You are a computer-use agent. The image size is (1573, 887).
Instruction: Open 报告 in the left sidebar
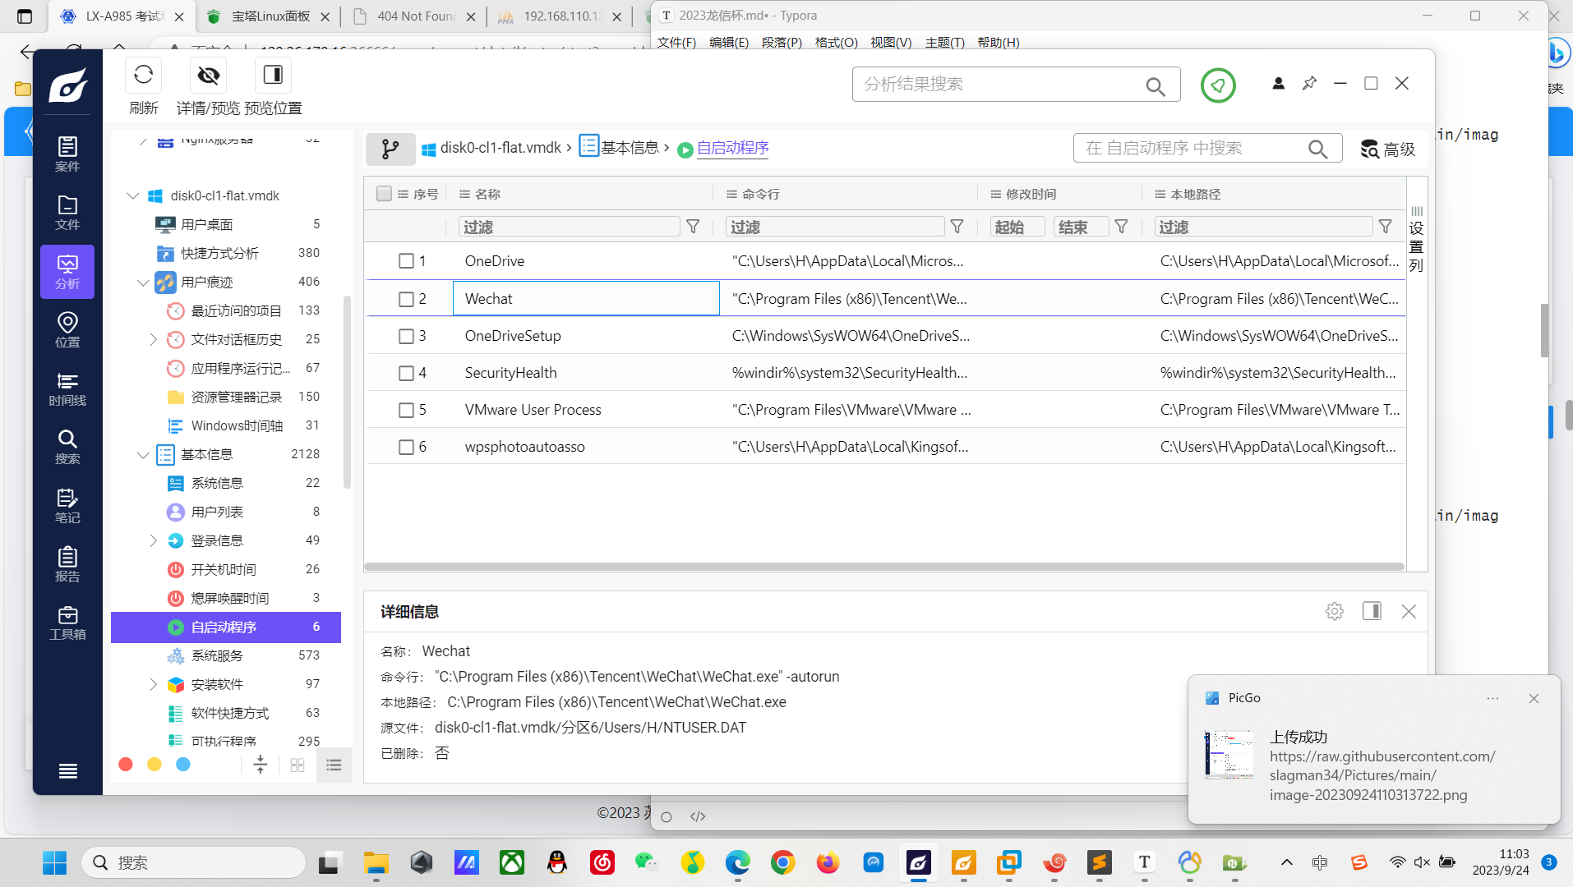[67, 564]
